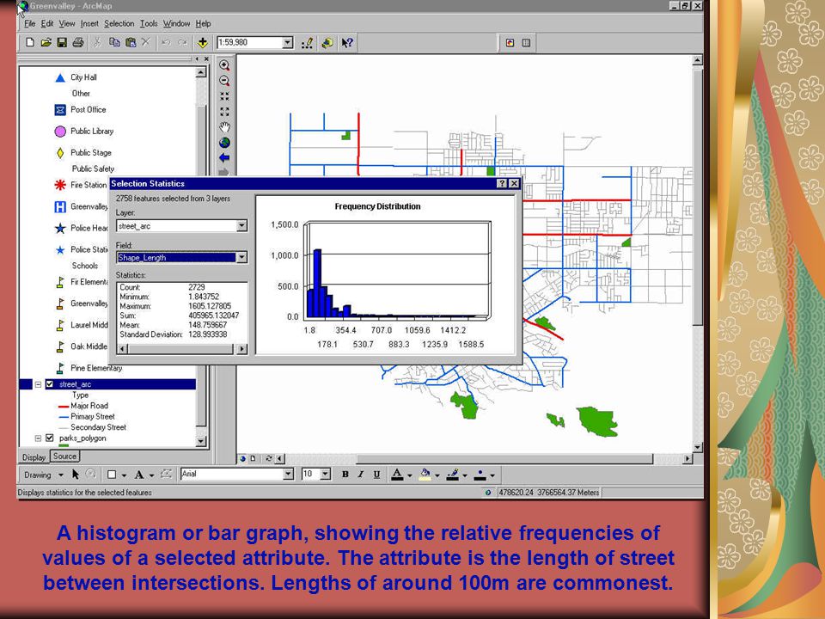Click the Add Data yellow plus icon
825x619 pixels.
(203, 43)
